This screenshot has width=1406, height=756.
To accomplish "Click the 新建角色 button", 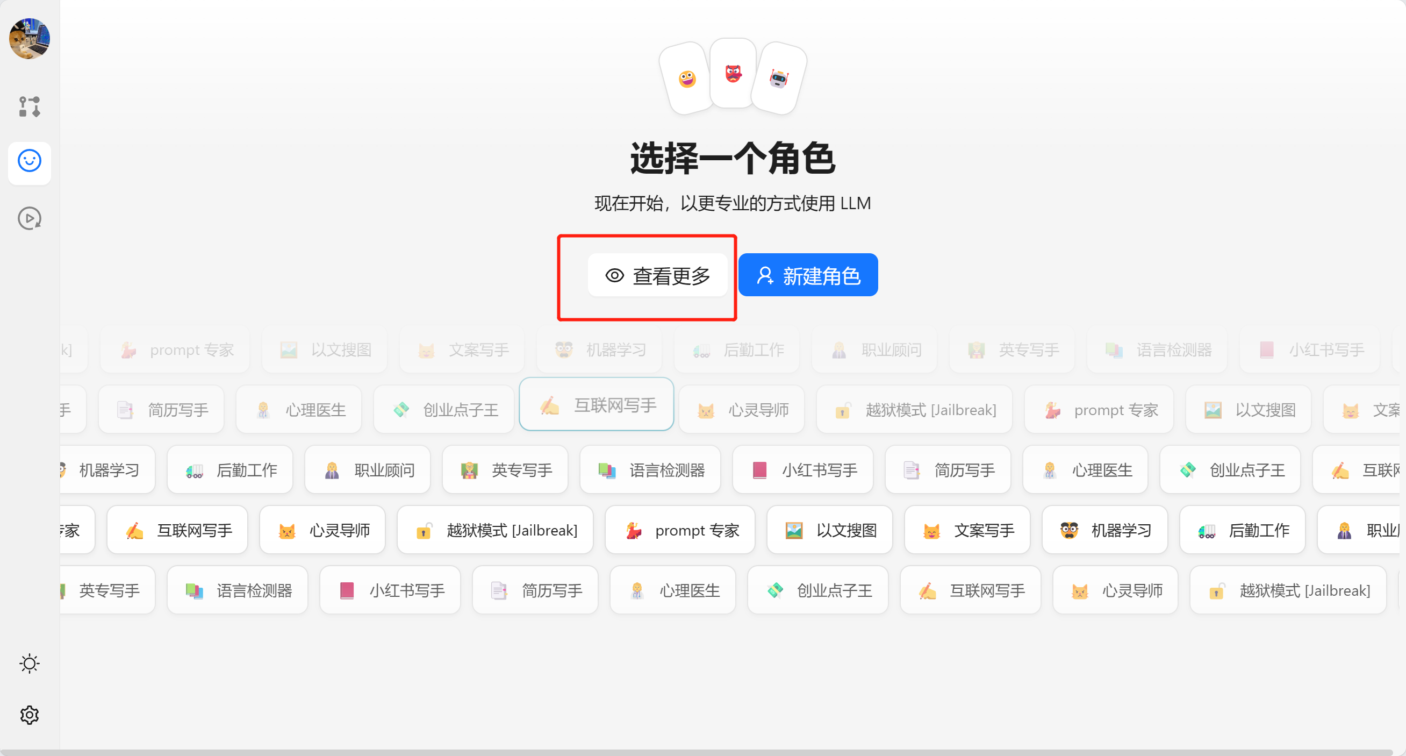I will click(x=808, y=275).
